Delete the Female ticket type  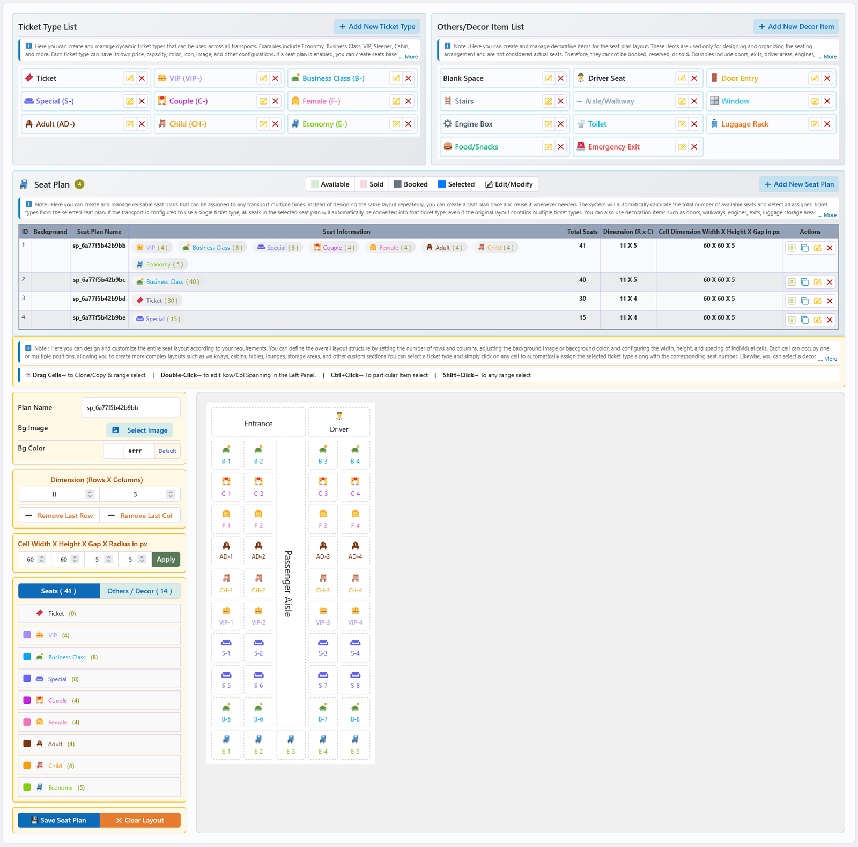point(409,101)
